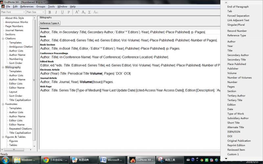
Task: Insert Symbol font (Sigma) button
Action: (x=89, y=12)
